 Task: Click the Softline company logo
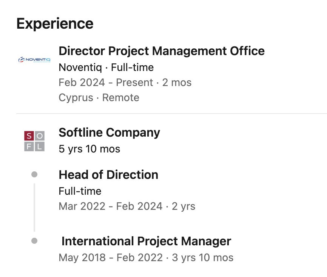tap(34, 141)
